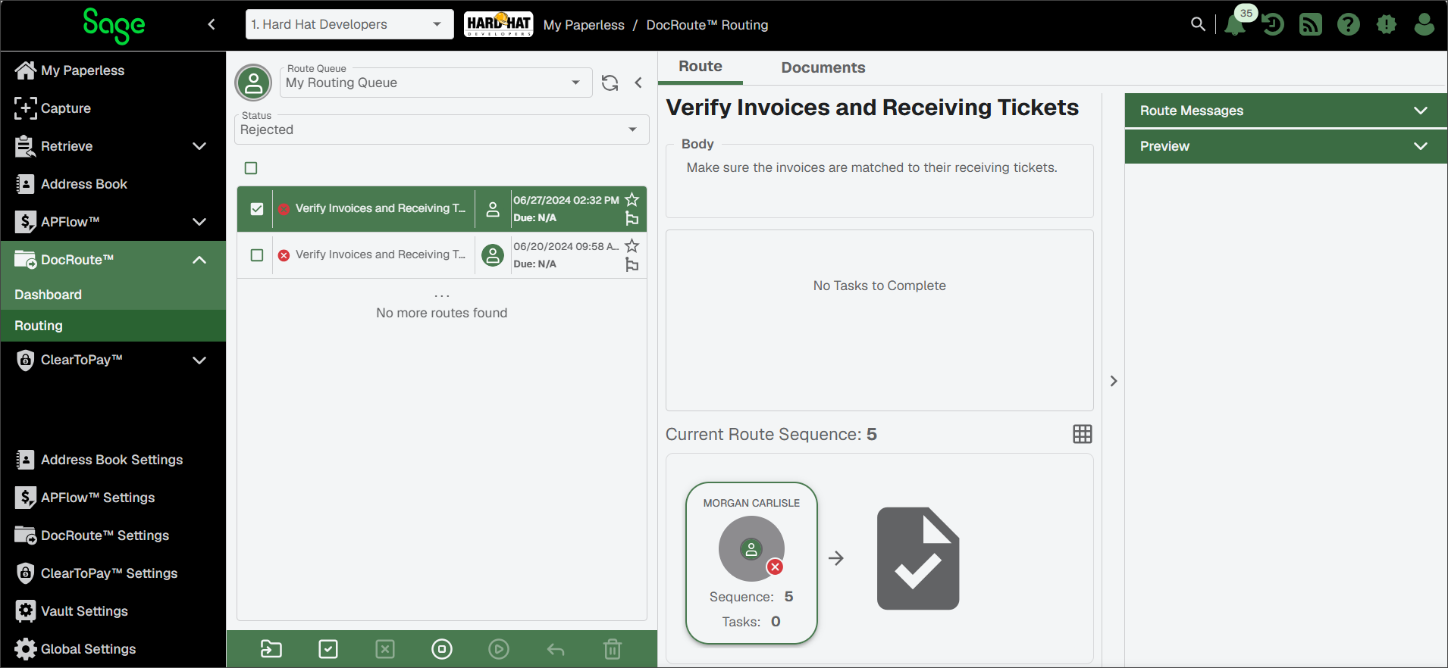Open Capture in sidebar
This screenshot has width=1448, height=668.
click(113, 108)
